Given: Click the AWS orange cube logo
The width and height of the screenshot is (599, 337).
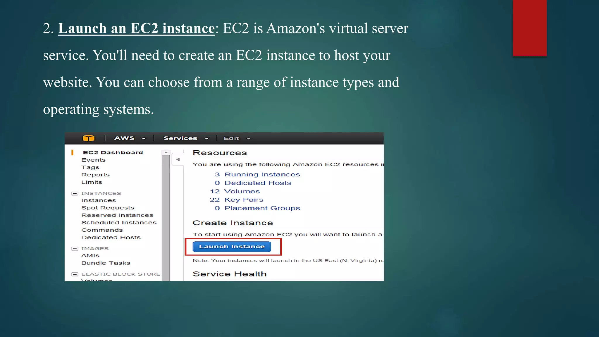Looking at the screenshot, I should point(88,138).
